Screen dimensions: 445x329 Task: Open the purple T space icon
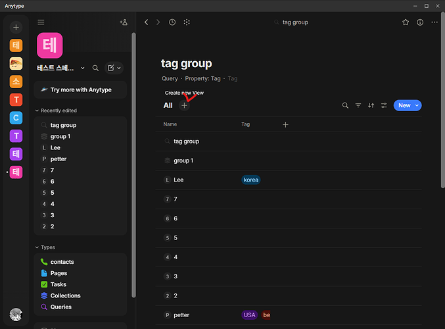pos(16,136)
